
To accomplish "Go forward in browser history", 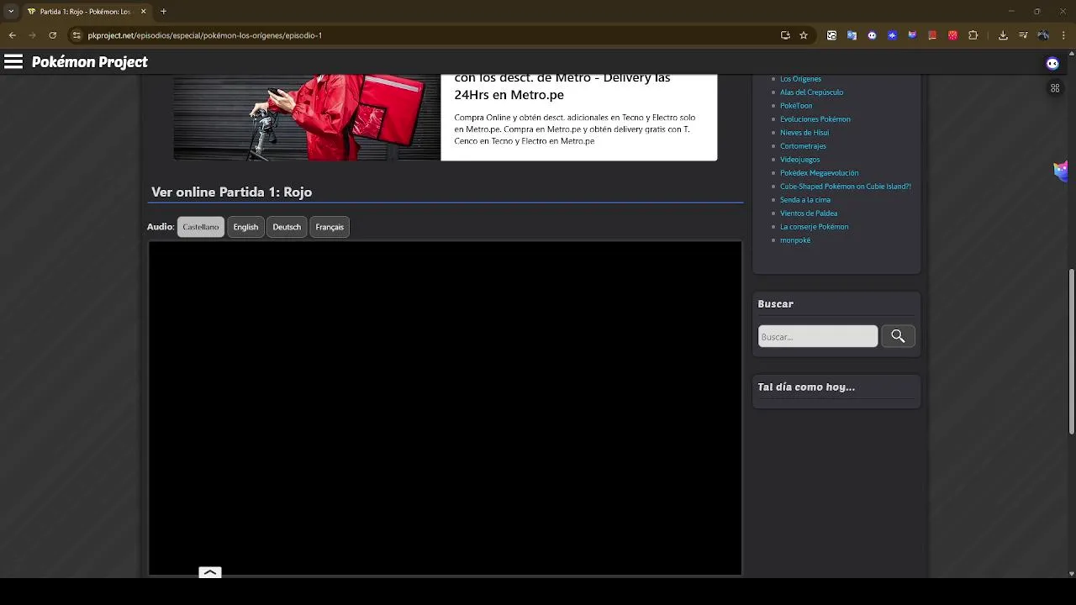I will click(x=33, y=35).
